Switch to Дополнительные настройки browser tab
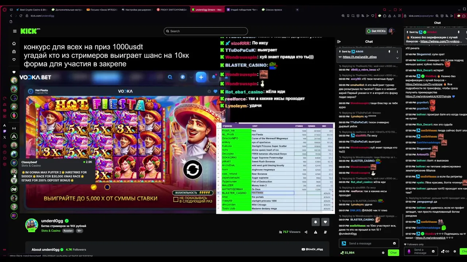Screen dimensions: 467x262 point(67,10)
